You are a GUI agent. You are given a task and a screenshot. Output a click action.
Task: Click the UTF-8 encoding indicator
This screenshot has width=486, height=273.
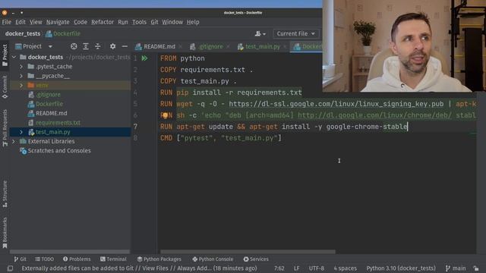(317, 268)
